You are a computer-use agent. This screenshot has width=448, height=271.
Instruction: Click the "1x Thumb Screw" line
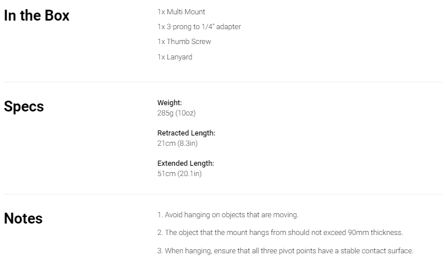pos(184,41)
